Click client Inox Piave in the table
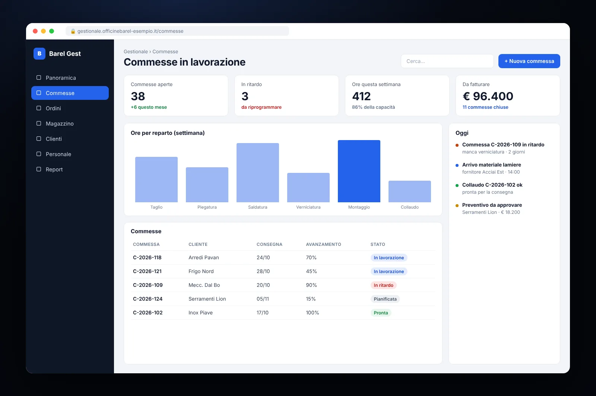 coord(200,313)
